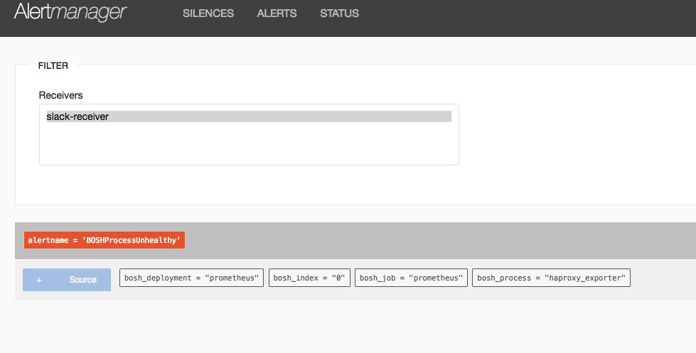This screenshot has height=353, width=696.
Task: Click the alertname BOSHProcessUnhealthy label
Action: tap(105, 240)
